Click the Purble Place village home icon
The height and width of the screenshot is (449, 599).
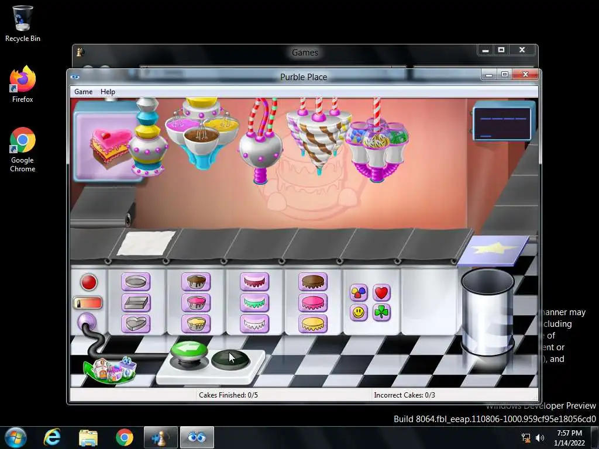point(111,369)
